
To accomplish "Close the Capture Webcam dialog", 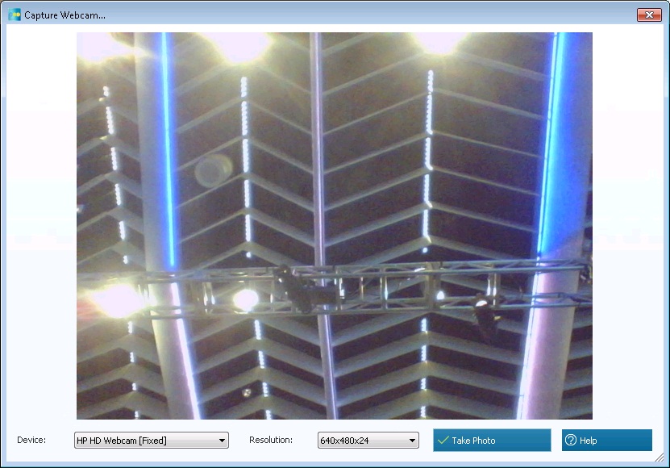I will 648,15.
